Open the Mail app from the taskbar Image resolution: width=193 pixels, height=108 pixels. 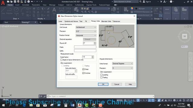45,105
